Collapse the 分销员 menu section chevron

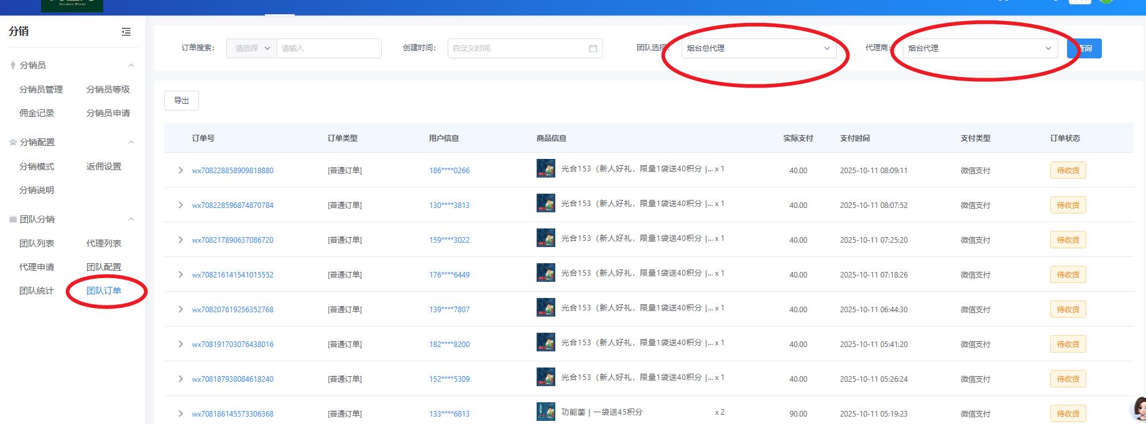coord(131,65)
